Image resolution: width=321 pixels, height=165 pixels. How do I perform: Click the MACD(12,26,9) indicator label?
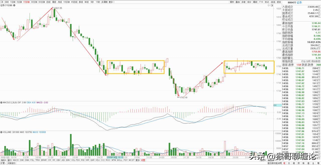pyautogui.click(x=10, y=103)
